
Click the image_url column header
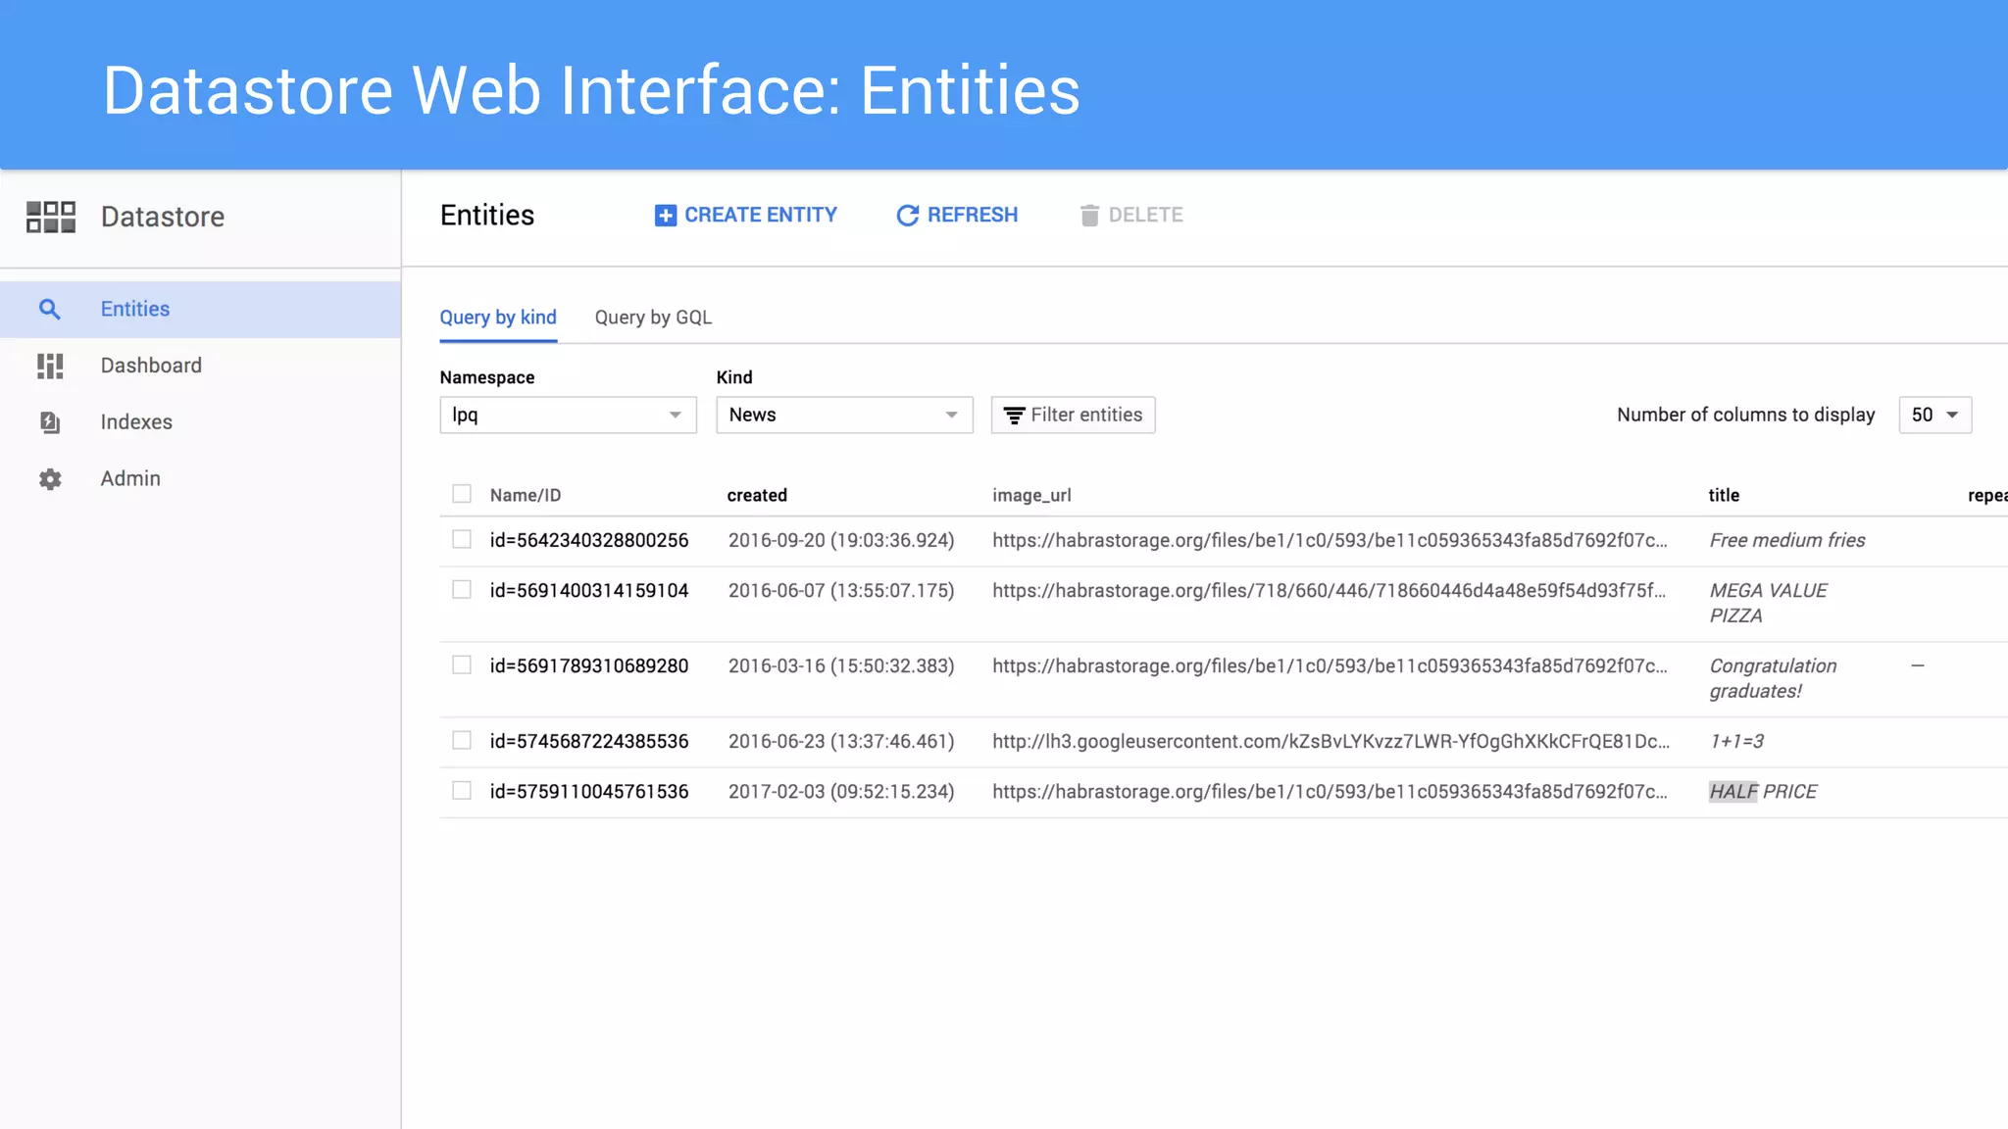[1031, 496]
